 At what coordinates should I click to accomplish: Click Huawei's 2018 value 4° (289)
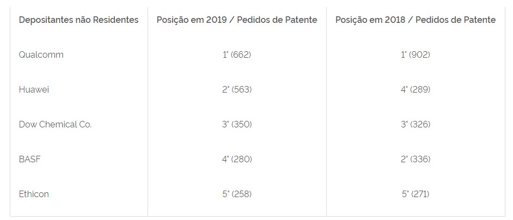click(416, 89)
